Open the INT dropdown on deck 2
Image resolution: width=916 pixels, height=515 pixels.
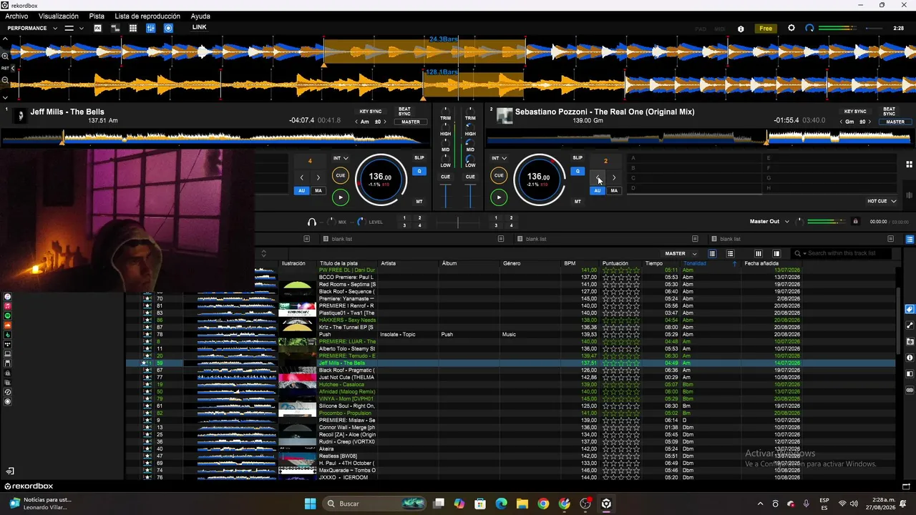pos(499,158)
